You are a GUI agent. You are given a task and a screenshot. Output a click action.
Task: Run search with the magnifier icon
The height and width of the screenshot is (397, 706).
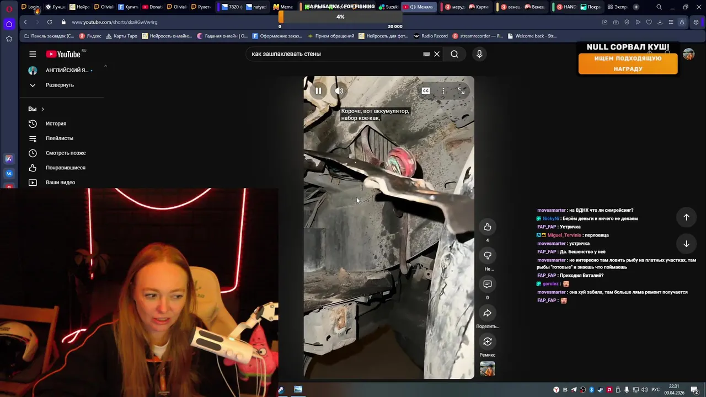click(x=454, y=54)
